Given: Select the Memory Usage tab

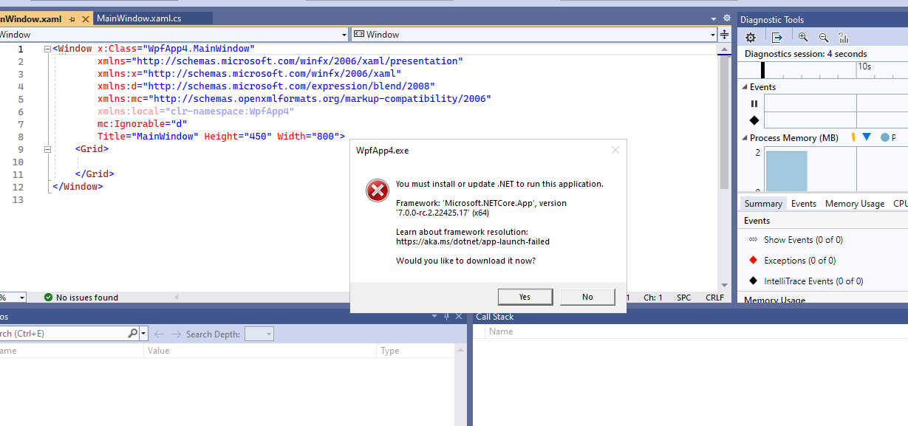Looking at the screenshot, I should [855, 204].
